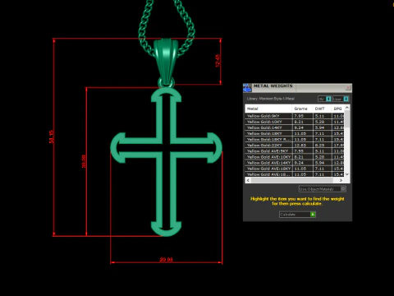
Task: Click grams value 12.83 for 22KY
Action: click(x=300, y=145)
